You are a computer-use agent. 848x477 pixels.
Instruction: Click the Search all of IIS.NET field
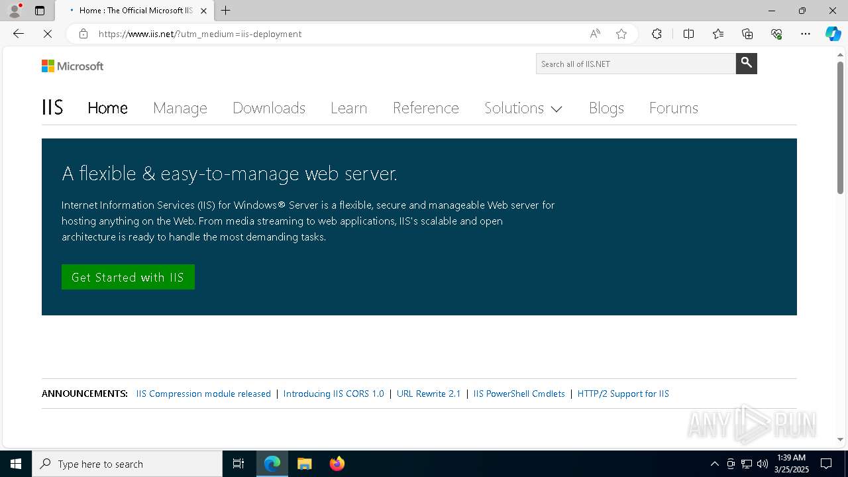(636, 64)
